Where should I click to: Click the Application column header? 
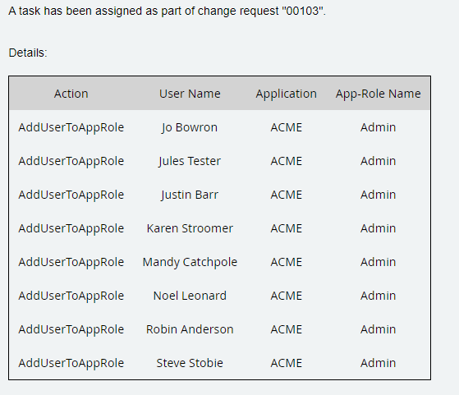pos(286,94)
